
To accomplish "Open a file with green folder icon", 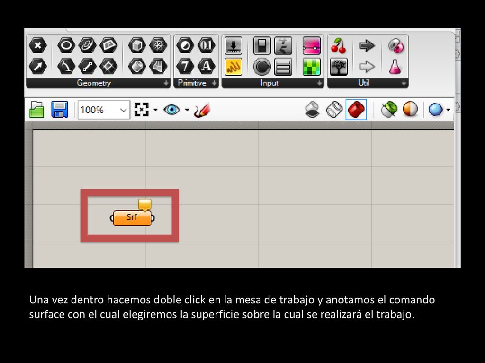I will [x=36, y=110].
